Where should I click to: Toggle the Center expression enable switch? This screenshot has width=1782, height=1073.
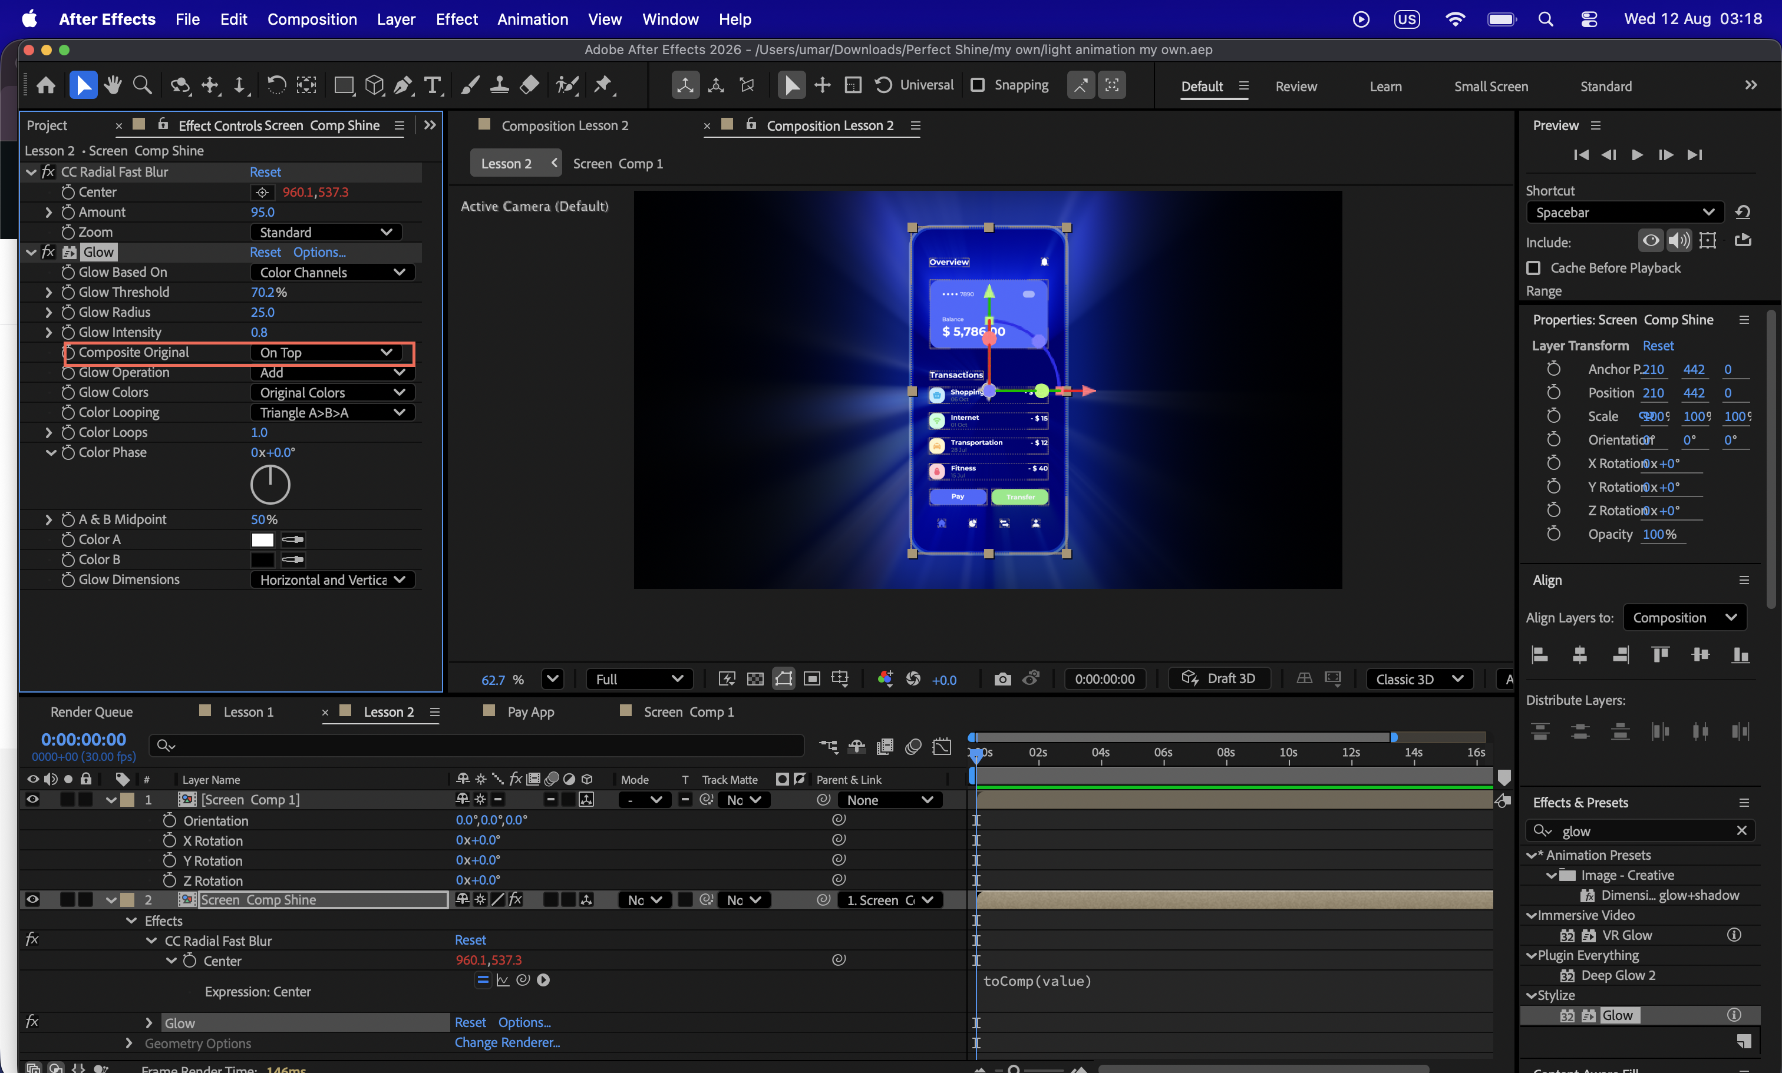coord(483,980)
